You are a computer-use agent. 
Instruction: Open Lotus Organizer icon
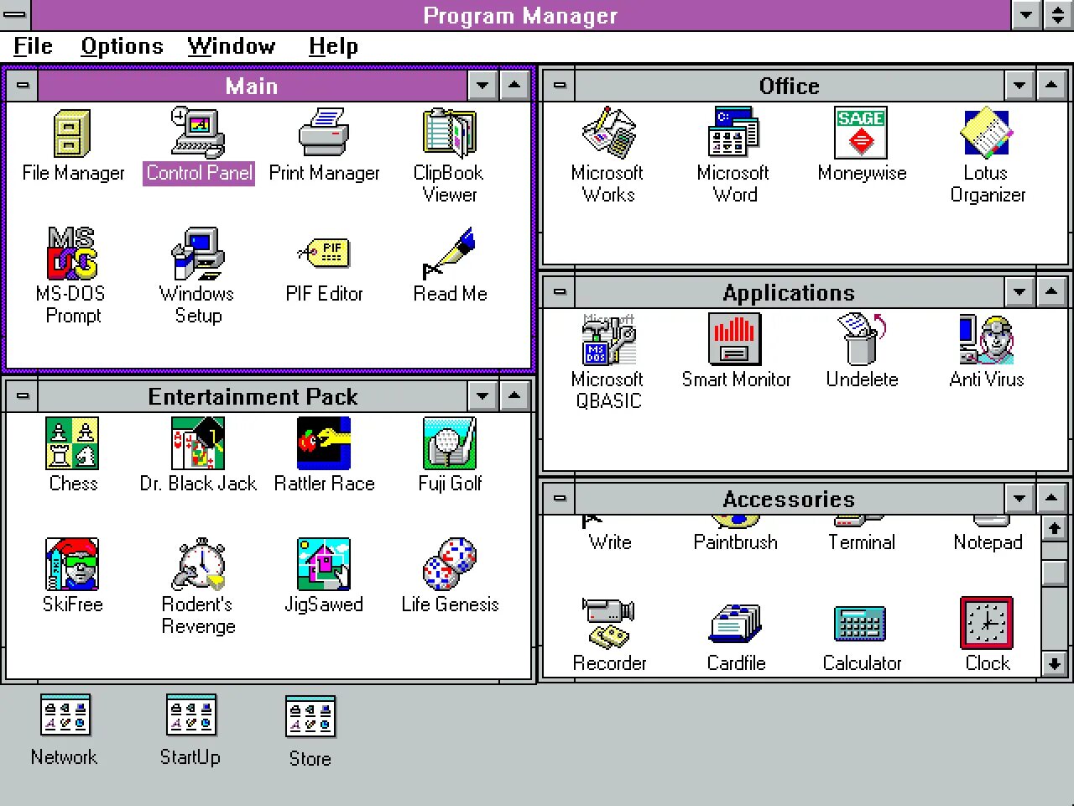click(987, 133)
